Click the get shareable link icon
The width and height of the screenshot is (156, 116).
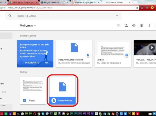click(x=118, y=25)
